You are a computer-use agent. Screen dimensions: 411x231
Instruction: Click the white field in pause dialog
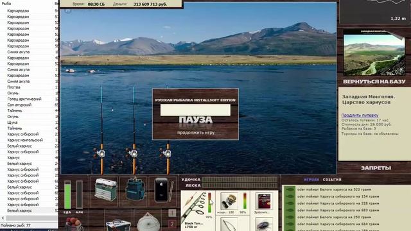(x=195, y=110)
